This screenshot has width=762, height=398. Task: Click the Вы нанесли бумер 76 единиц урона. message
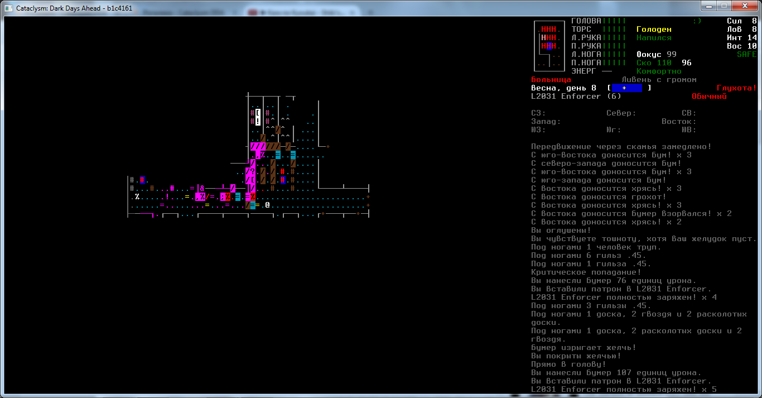614,280
